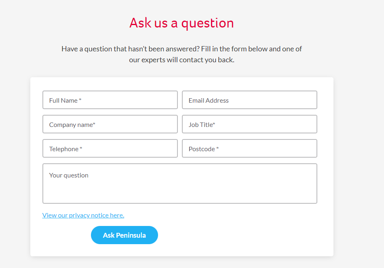
Task: Click the "Have a question" intro sentence
Action: coord(181,49)
